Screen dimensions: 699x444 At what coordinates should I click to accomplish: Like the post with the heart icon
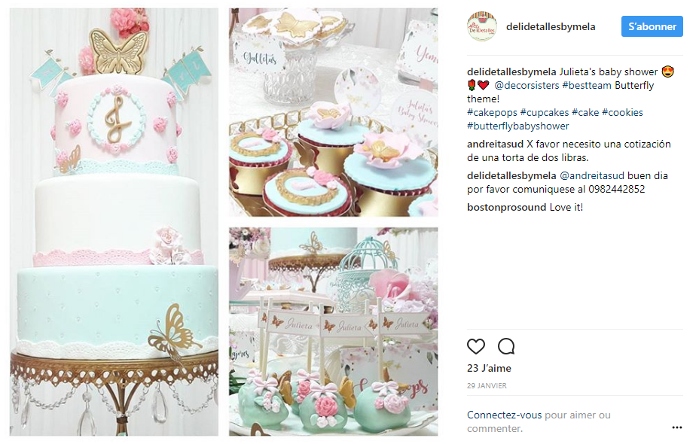coord(475,346)
